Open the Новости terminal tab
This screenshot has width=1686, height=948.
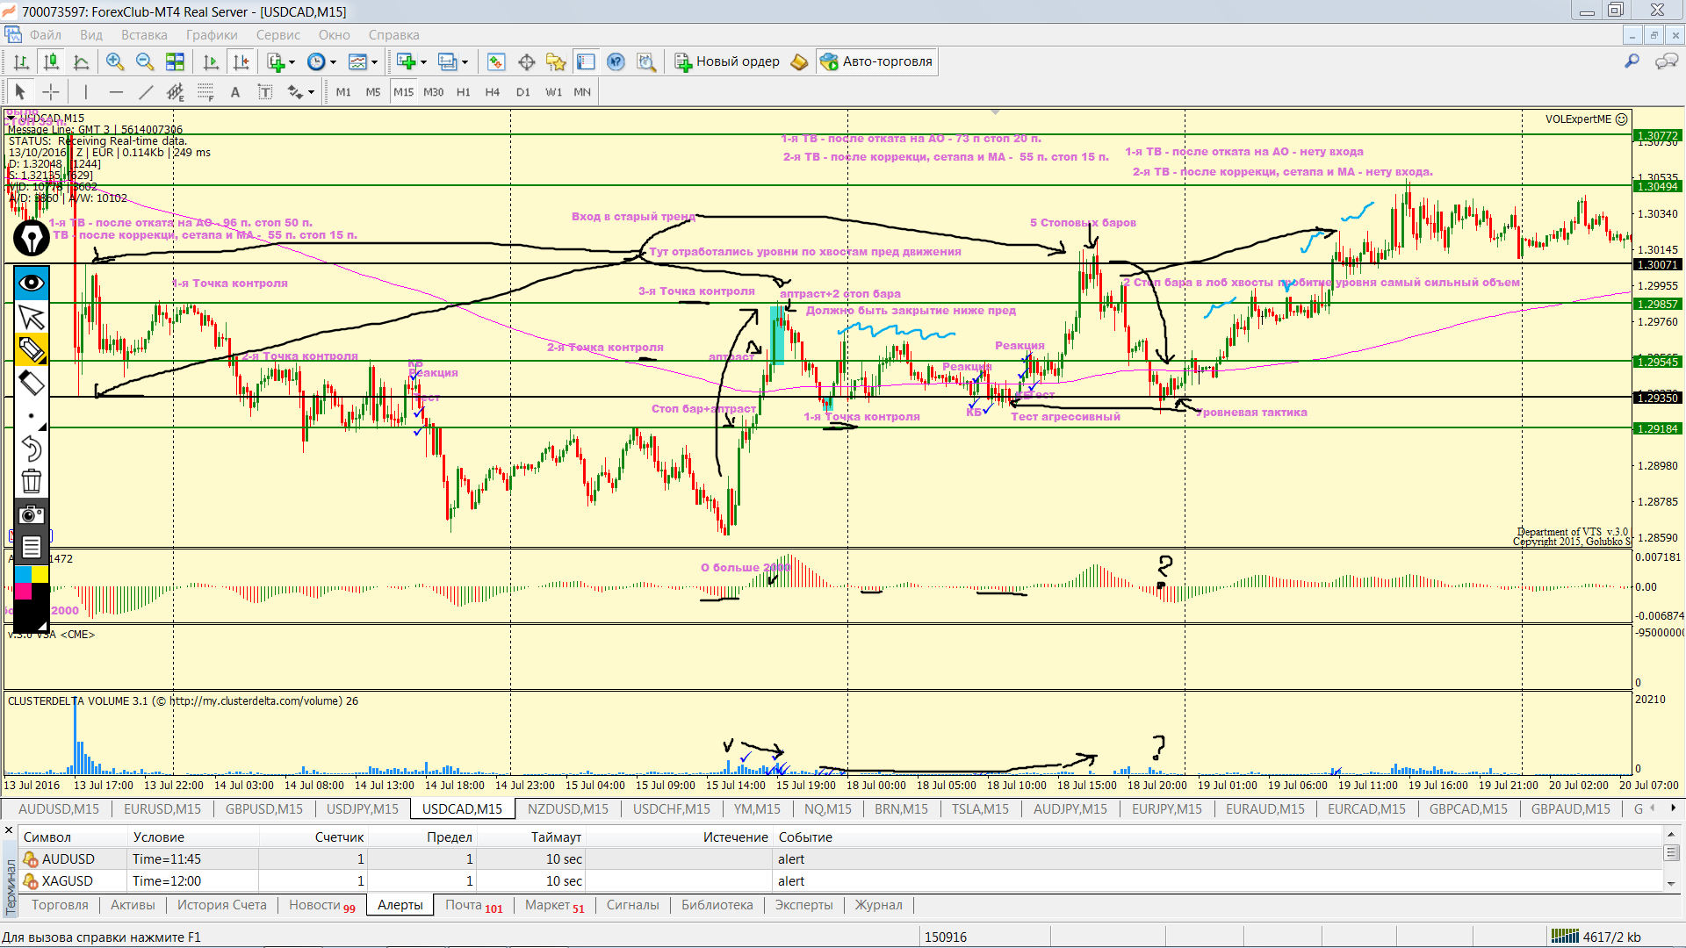(x=321, y=905)
